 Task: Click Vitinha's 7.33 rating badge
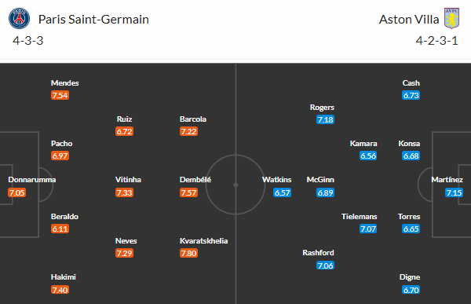[124, 192]
